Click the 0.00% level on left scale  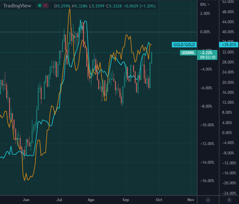(205, 32)
